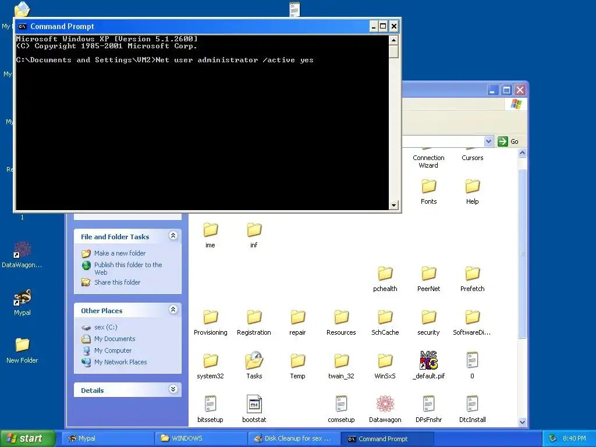Select the _default.pif shortcut file
The width and height of the screenshot is (596, 447).
tap(429, 366)
